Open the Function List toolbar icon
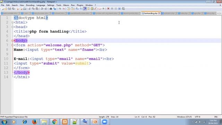The height and width of the screenshot is (125, 222). [96, 9]
